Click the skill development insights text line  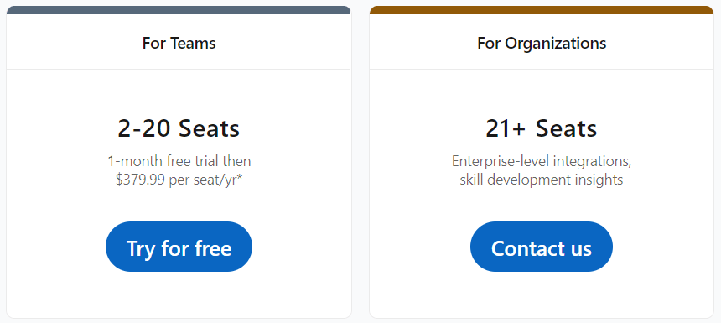pyautogui.click(x=542, y=180)
